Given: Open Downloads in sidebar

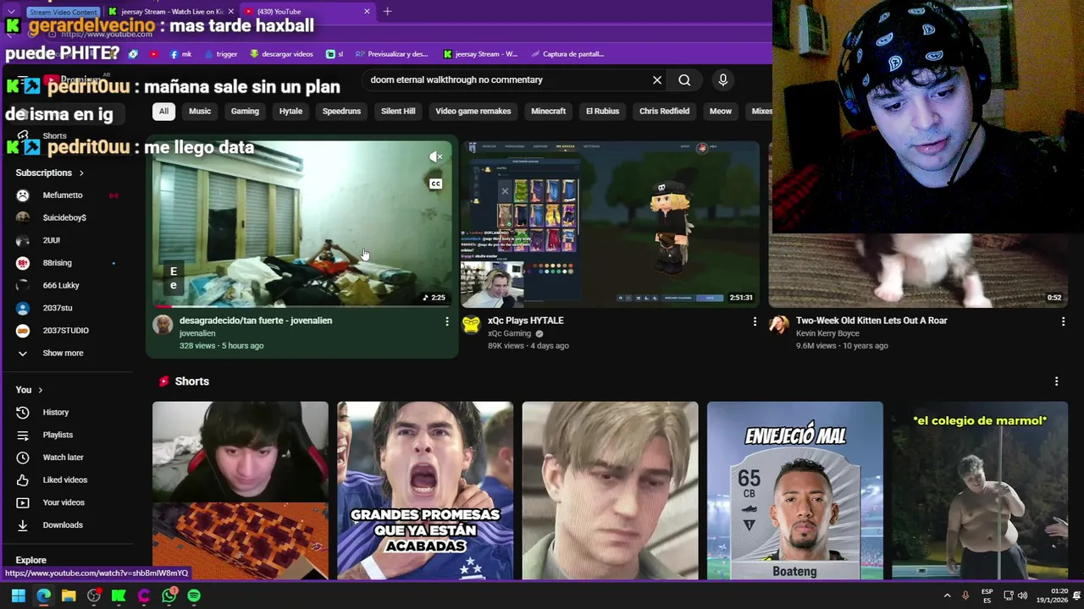Looking at the screenshot, I should point(63,525).
